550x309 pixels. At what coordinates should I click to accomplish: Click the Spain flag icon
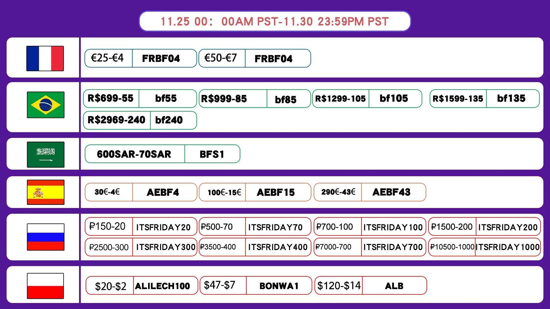[x=46, y=192]
